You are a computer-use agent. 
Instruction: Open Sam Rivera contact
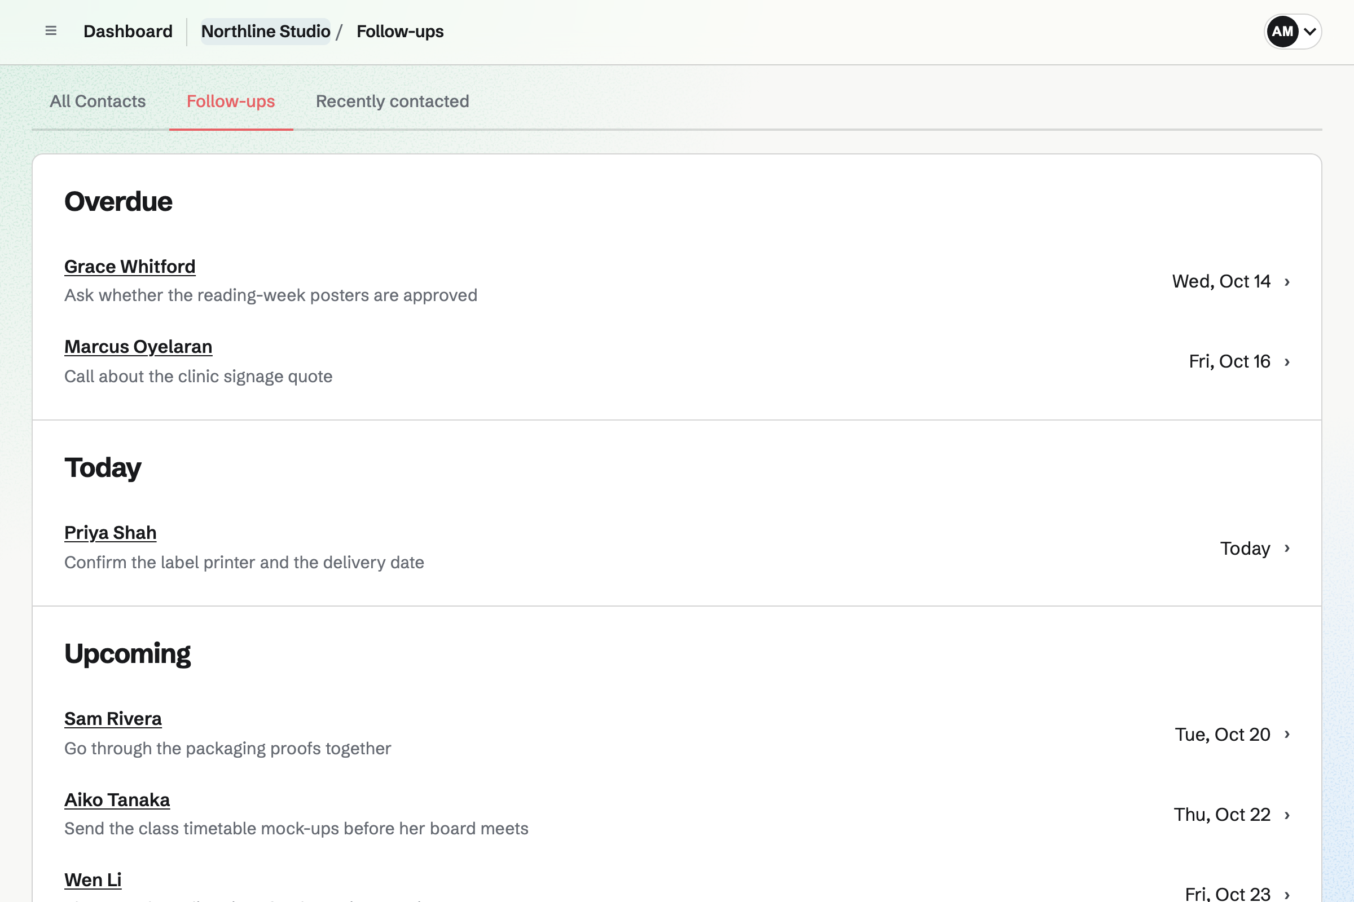tap(113, 718)
